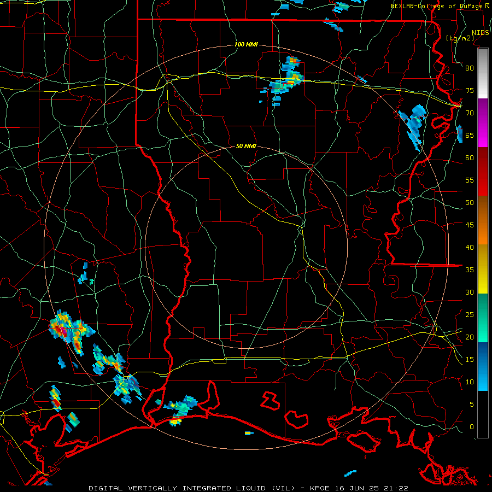Click the [kg/m2] units label
The width and height of the screenshot is (492, 492).
[460, 38]
